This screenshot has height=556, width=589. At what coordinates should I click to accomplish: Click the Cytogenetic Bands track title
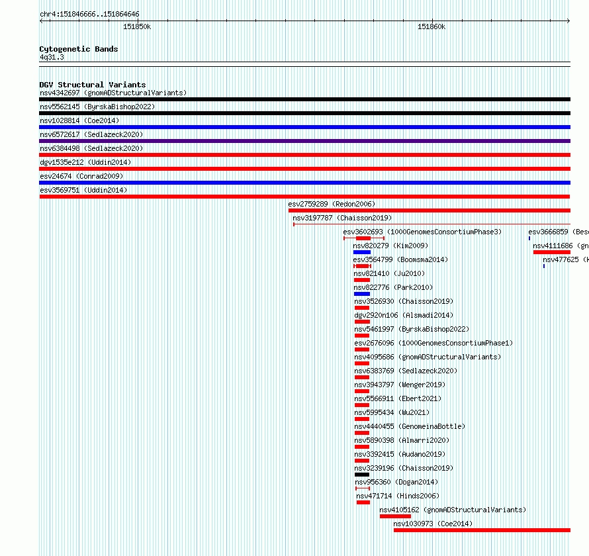coord(79,49)
